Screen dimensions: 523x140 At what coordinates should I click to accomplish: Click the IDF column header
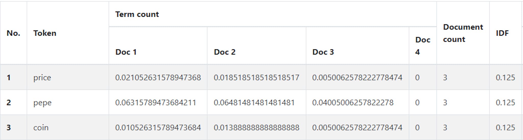(502, 33)
